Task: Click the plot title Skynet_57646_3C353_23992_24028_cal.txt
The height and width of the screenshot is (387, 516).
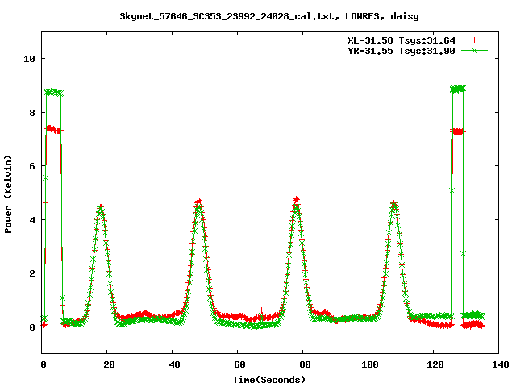Action: [x=229, y=16]
